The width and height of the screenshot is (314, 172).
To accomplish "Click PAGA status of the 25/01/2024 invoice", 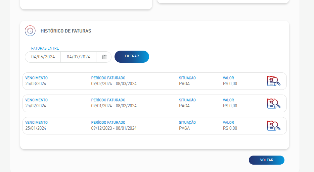I will point(184,128).
